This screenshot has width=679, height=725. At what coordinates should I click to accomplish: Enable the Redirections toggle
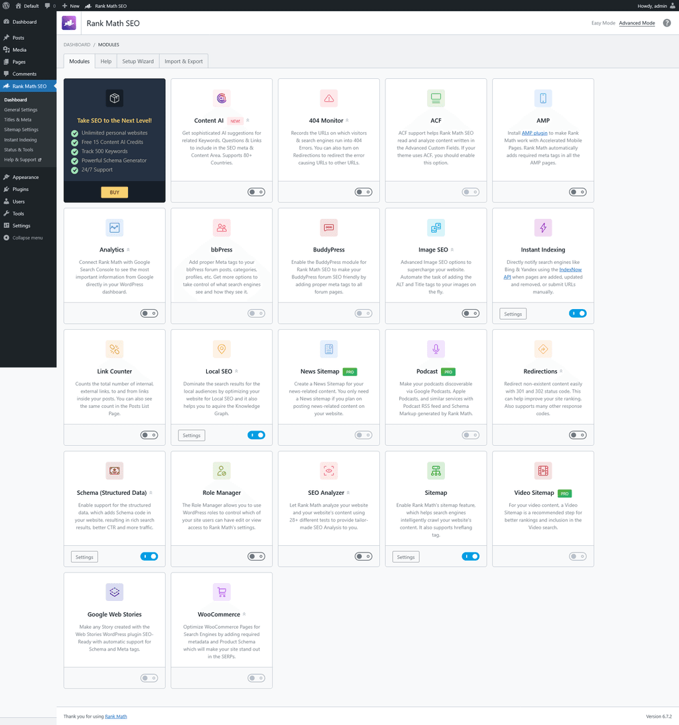click(x=578, y=435)
